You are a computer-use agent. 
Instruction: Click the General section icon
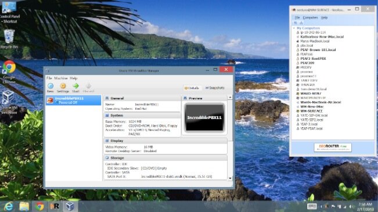coord(107,98)
